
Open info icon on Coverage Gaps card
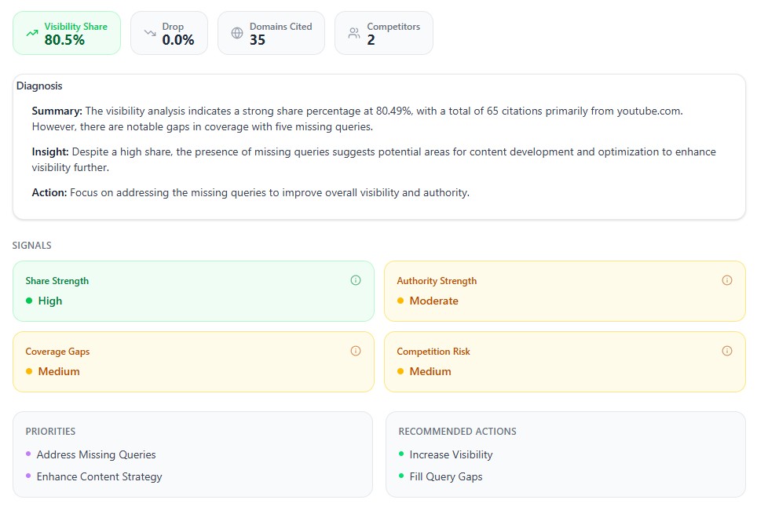(x=356, y=351)
